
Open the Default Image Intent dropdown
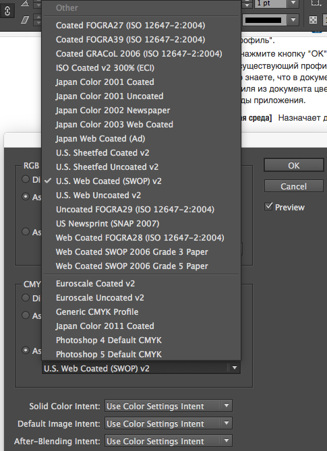point(169,423)
